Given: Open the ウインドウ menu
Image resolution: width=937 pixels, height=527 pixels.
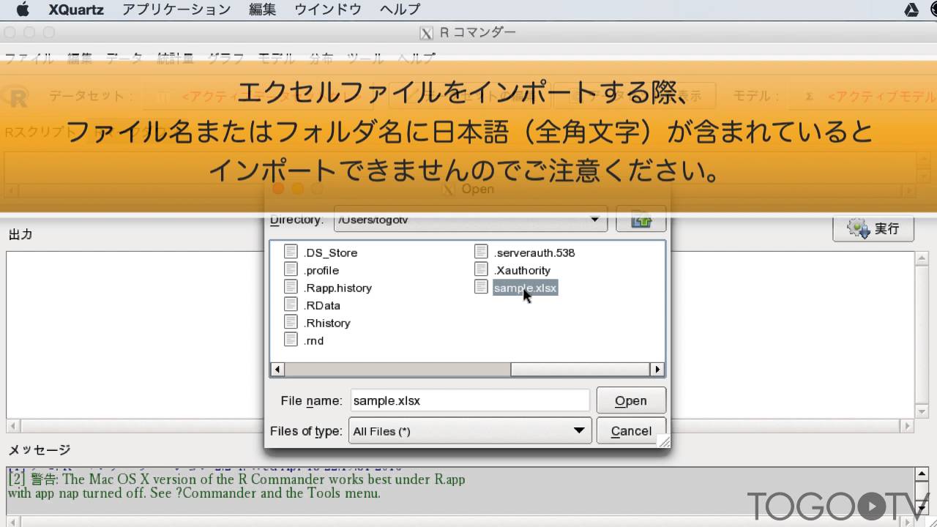Looking at the screenshot, I should 328,10.
